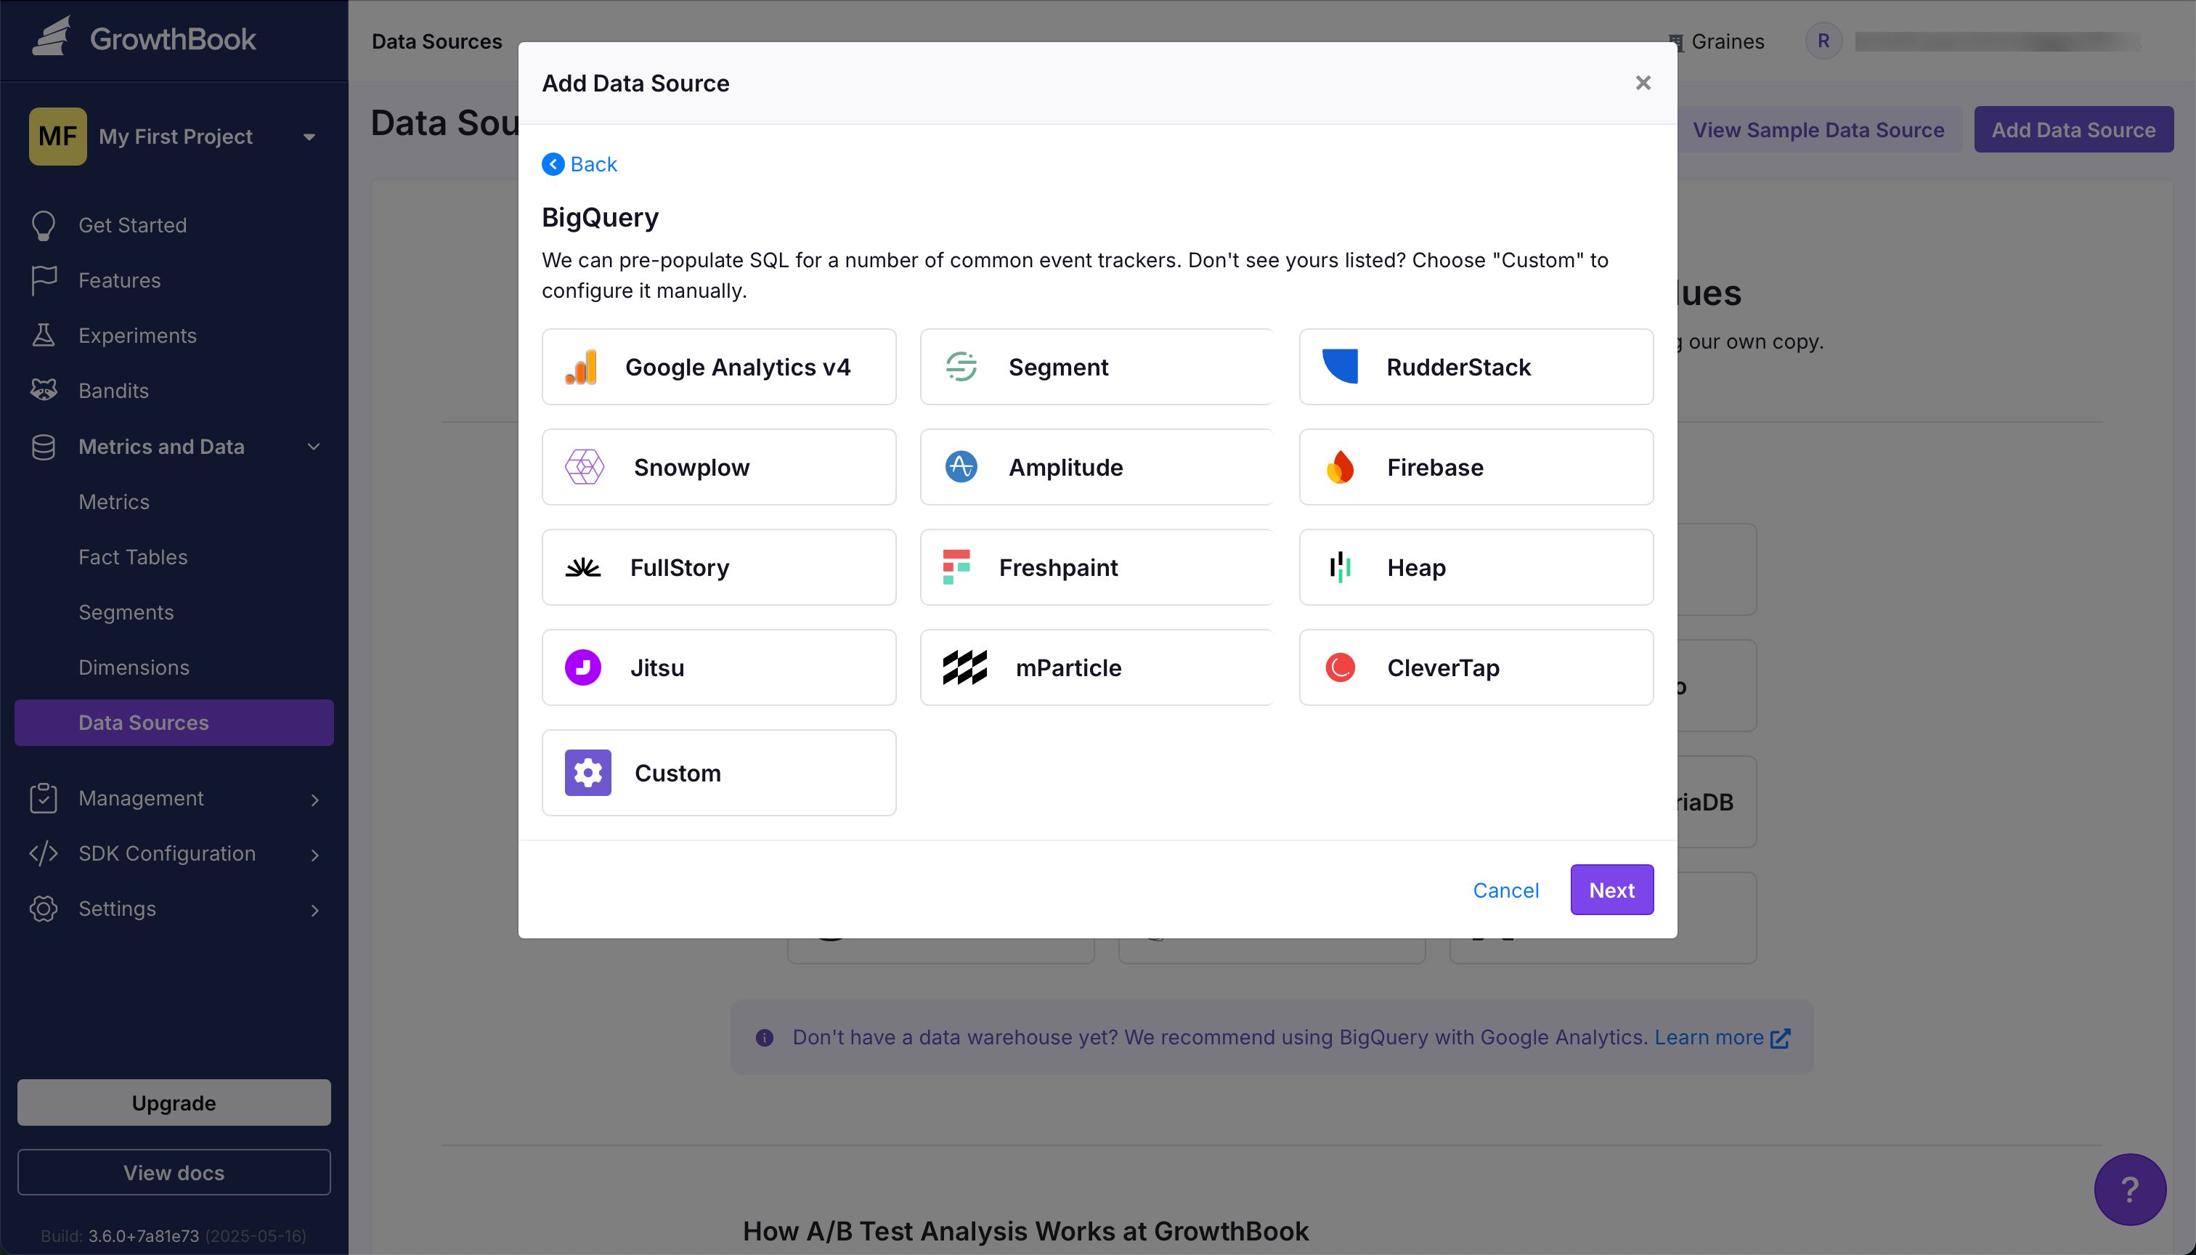
Task: Go to Get Started page
Action: [132, 225]
